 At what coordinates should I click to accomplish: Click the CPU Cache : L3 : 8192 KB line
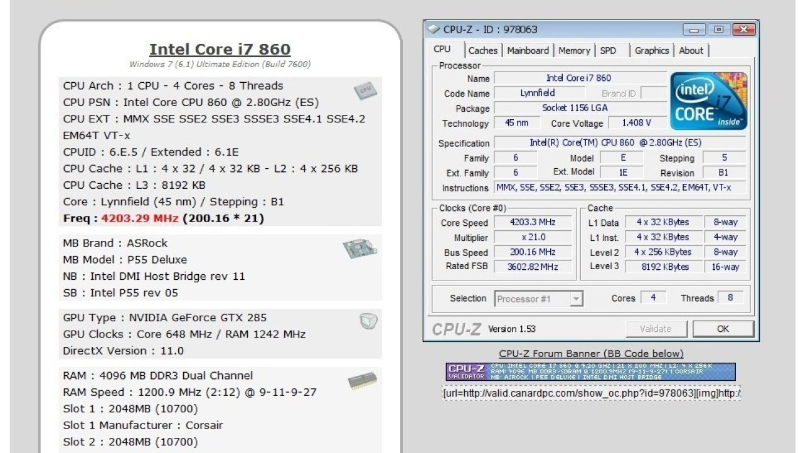pos(134,185)
